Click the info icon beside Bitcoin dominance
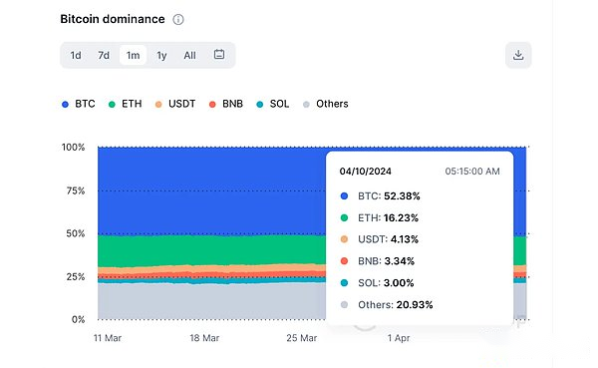598x368 pixels. pos(178,19)
